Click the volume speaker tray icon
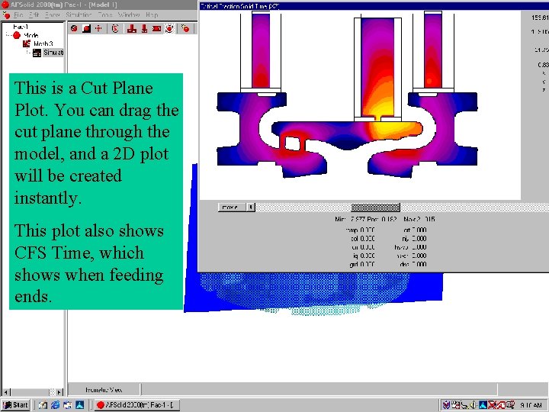The width and height of the screenshot is (549, 412). tap(474, 405)
